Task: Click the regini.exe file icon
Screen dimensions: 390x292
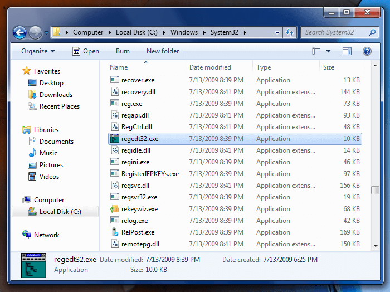Action: tap(115, 162)
